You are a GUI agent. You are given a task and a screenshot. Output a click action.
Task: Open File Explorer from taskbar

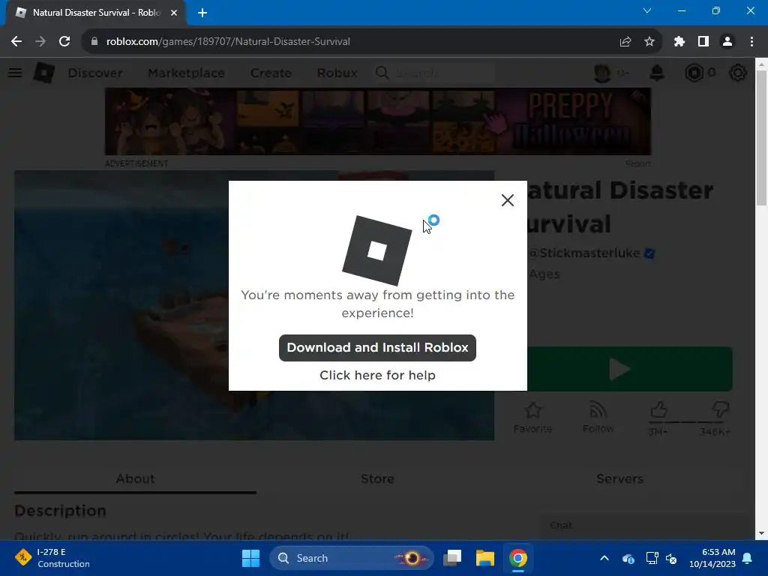tap(485, 558)
